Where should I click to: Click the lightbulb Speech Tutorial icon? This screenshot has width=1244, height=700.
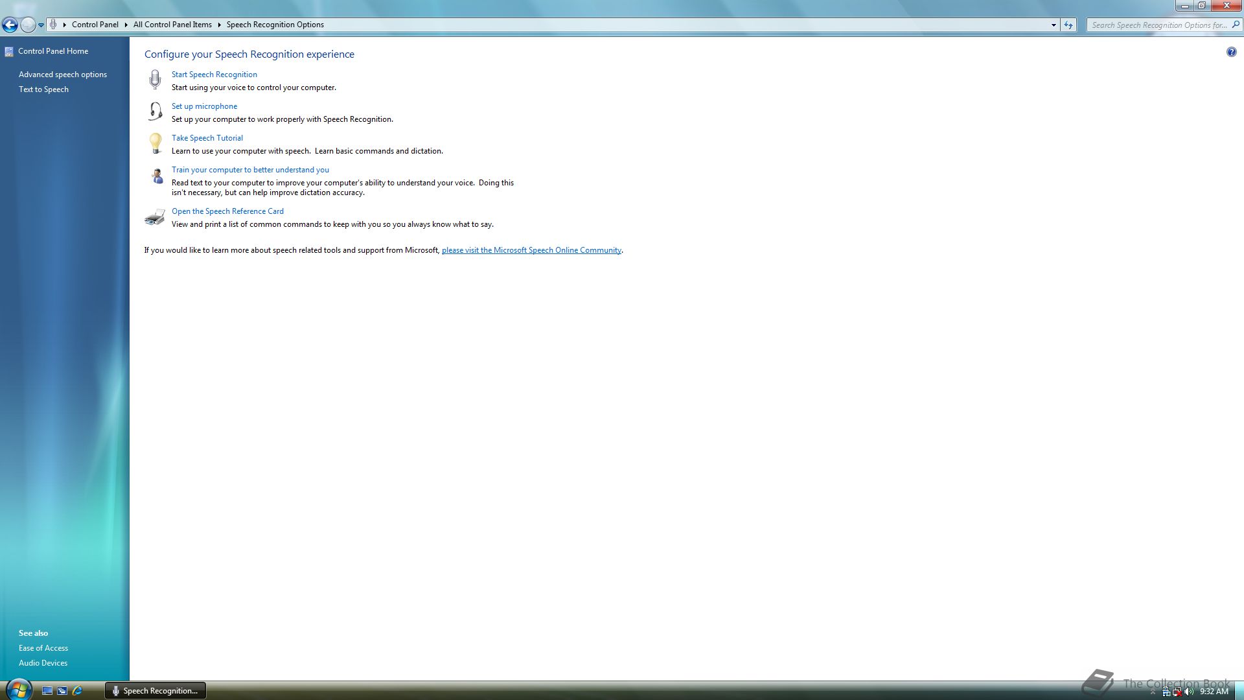155,143
